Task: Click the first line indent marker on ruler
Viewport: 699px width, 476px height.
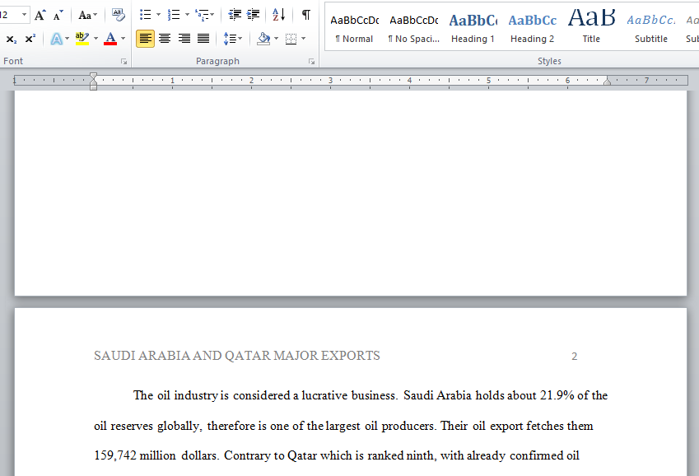Action: (93, 77)
